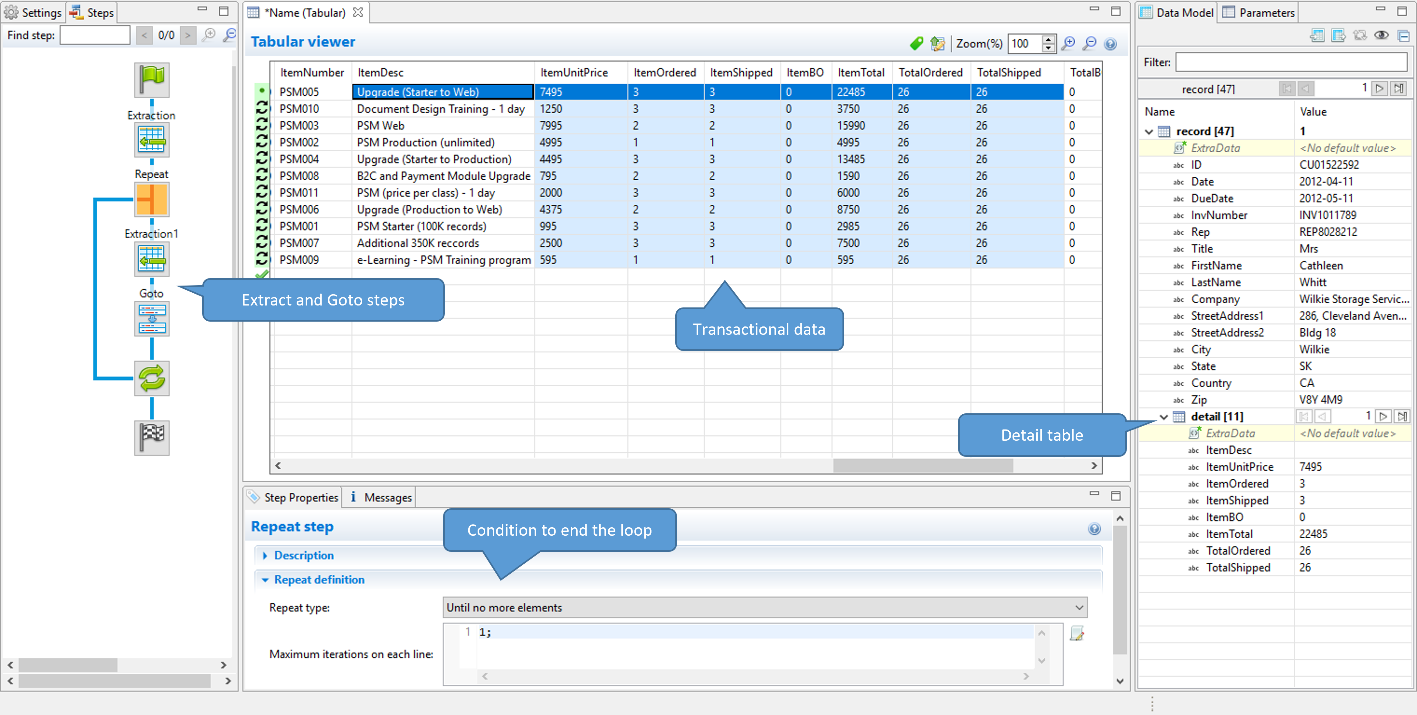Viewport: 1417px width, 715px height.
Task: Go to next detail [11] row
Action: point(1383,416)
